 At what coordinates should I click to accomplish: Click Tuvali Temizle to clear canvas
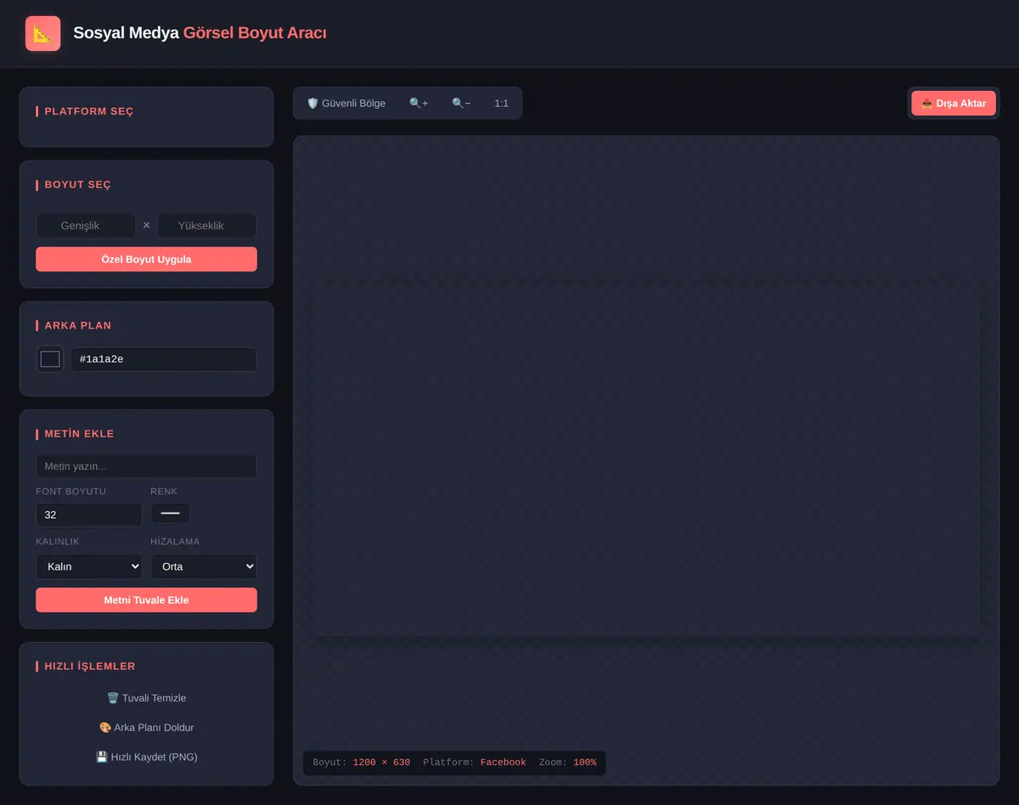tap(146, 698)
